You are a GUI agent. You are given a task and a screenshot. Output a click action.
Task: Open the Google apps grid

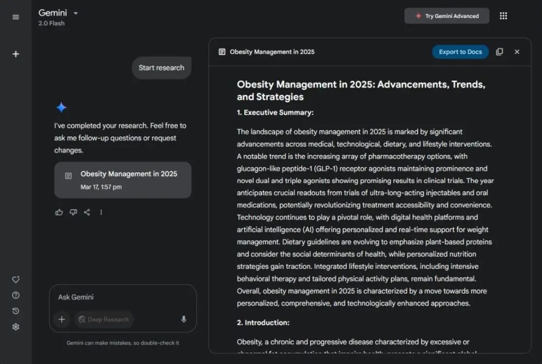click(x=503, y=15)
